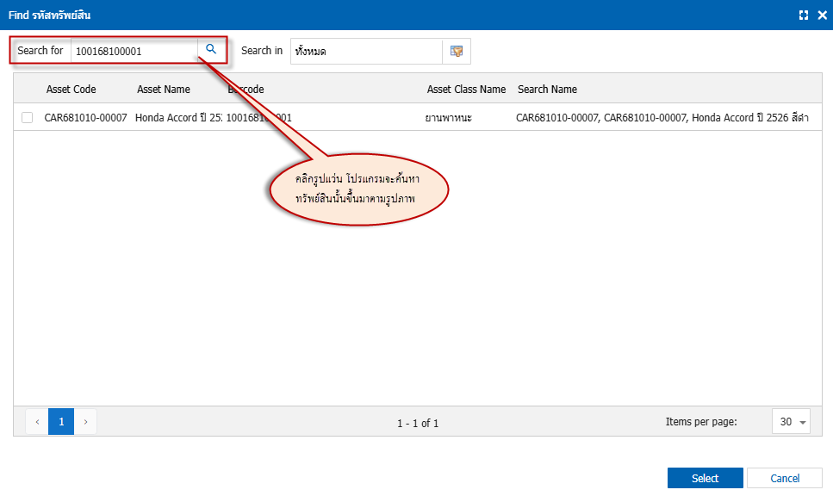Sort by Asset Class Name column
Image resolution: width=833 pixels, height=496 pixels.
(466, 90)
